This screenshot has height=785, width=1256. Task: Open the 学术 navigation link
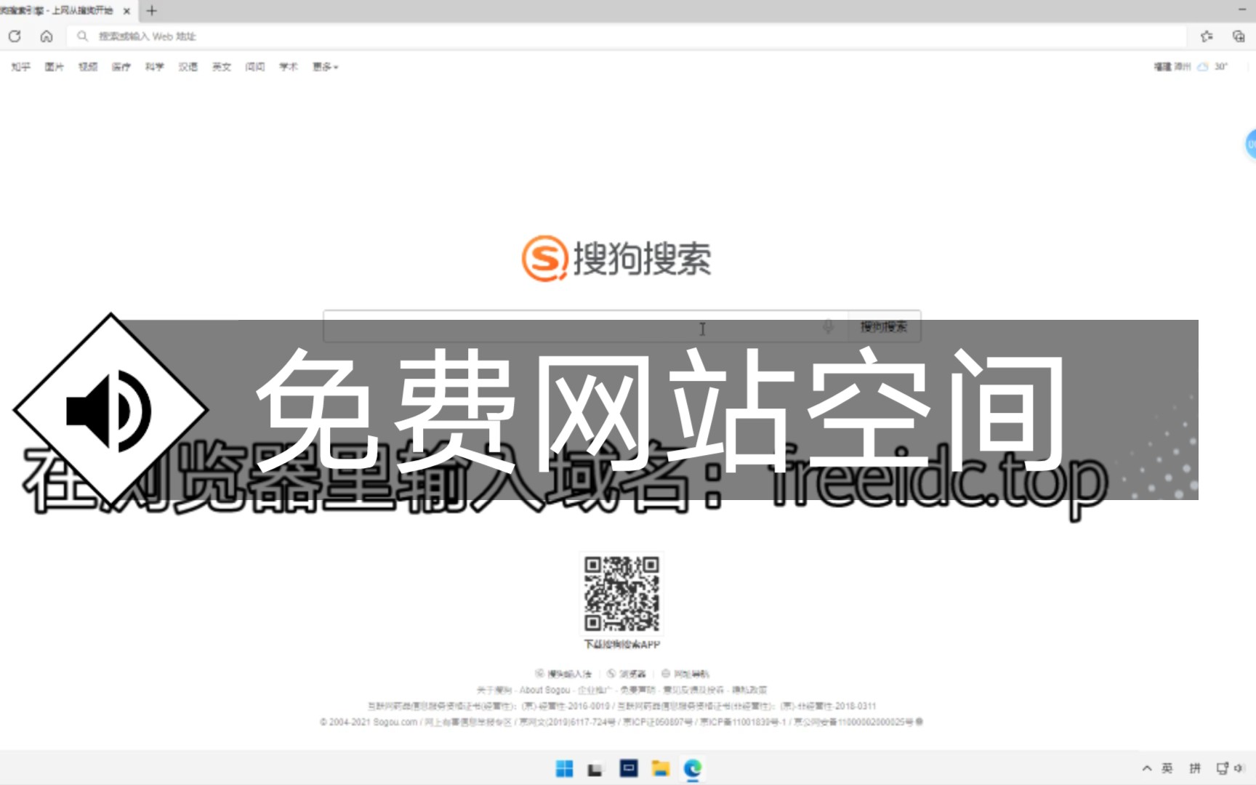coord(289,67)
